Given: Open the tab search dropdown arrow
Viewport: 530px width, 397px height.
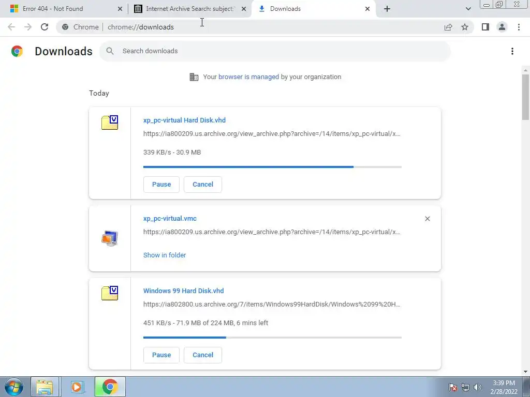Looking at the screenshot, I should point(468,9).
